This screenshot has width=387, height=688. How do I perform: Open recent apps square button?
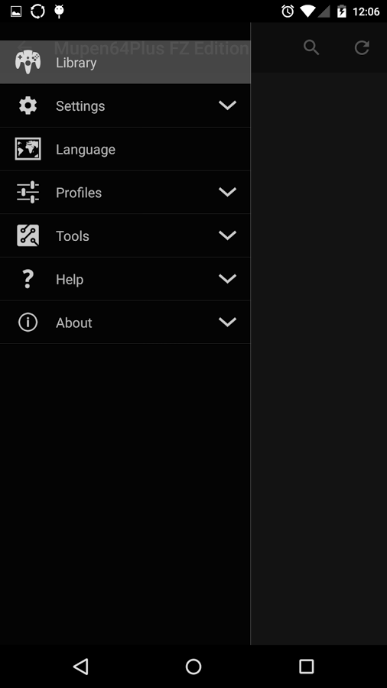tap(306, 667)
